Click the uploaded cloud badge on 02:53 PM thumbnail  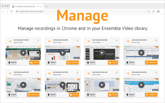tap(78, 47)
